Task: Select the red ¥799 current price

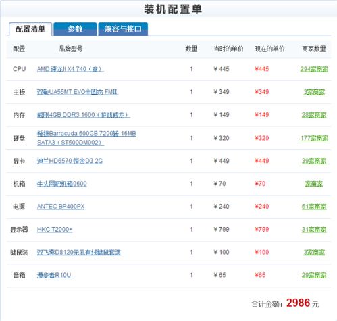Action: coord(262,230)
